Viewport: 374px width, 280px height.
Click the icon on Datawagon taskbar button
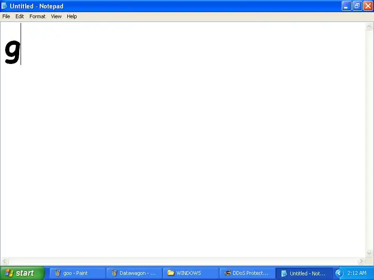114,273
